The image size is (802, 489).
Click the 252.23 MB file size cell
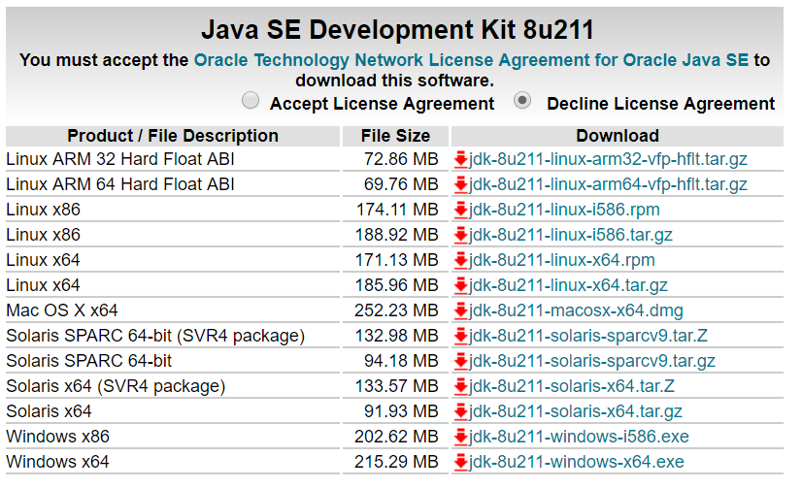point(397,310)
